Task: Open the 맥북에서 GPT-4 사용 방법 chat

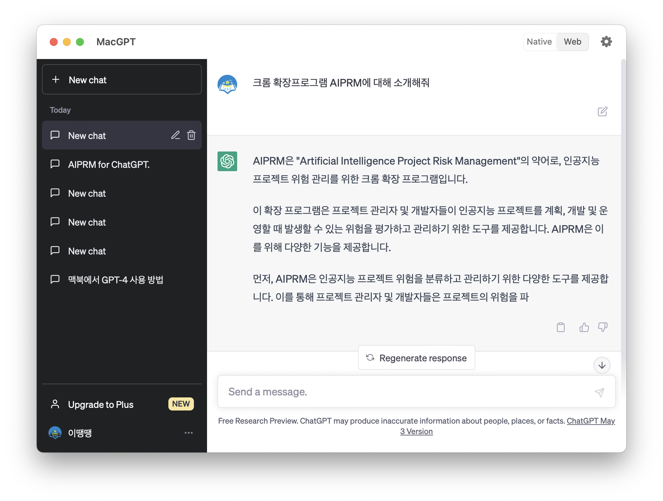Action: [x=115, y=280]
